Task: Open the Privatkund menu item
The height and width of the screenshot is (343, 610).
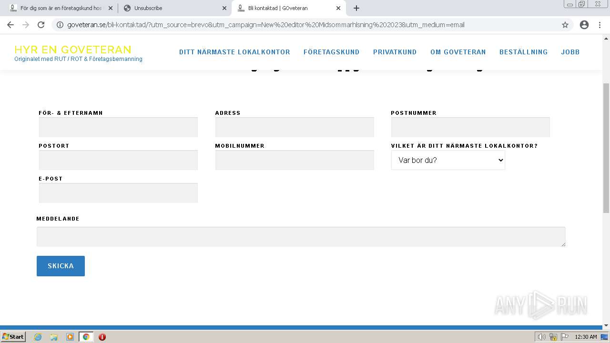Action: click(x=395, y=52)
